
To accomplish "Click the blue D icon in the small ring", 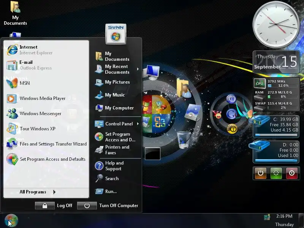I will [231, 98].
